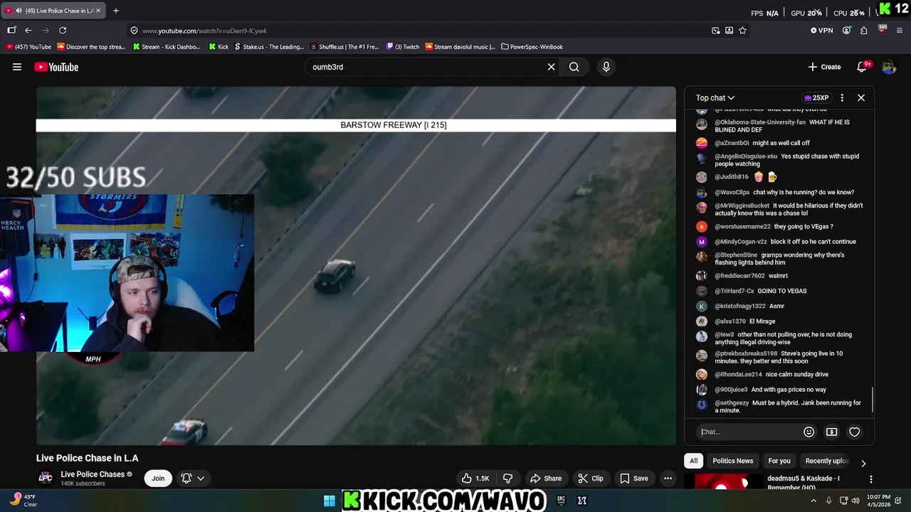Open the YouTube guide hamburger menu
The width and height of the screenshot is (911, 512).
pos(17,67)
